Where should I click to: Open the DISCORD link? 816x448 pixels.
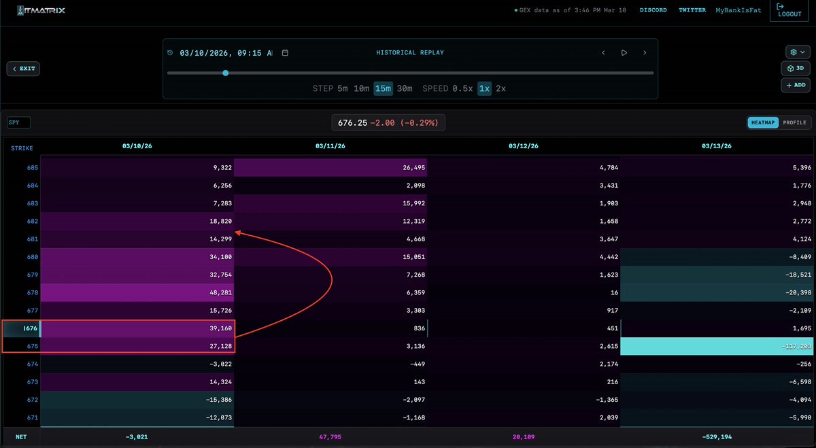pos(653,10)
